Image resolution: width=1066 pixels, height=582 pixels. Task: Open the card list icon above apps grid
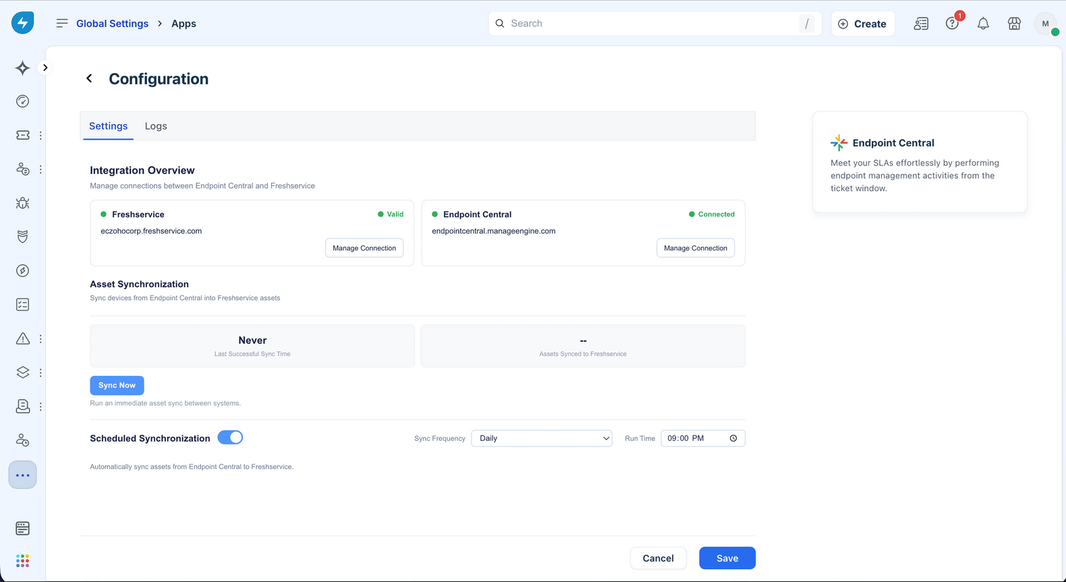[x=22, y=528]
